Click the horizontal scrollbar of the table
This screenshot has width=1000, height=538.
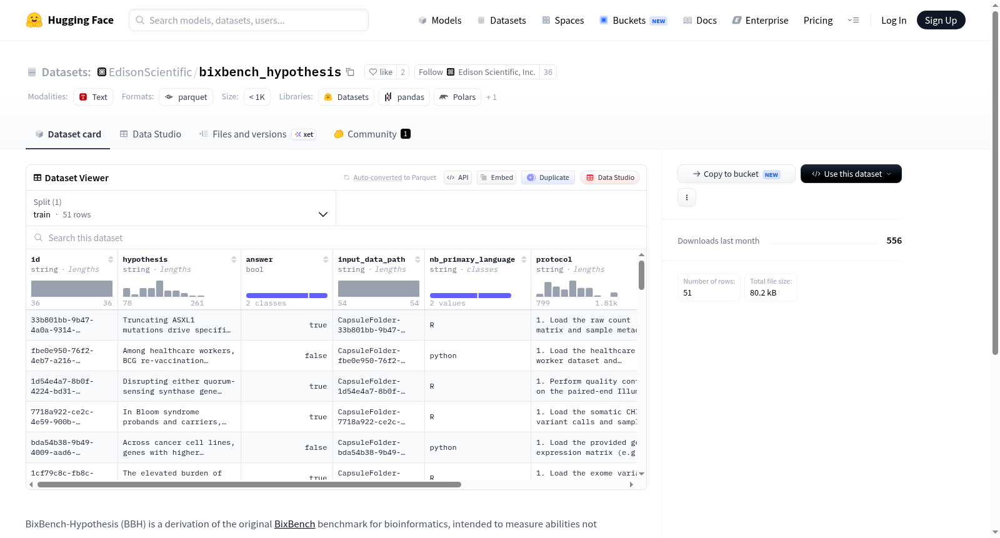coord(249,484)
